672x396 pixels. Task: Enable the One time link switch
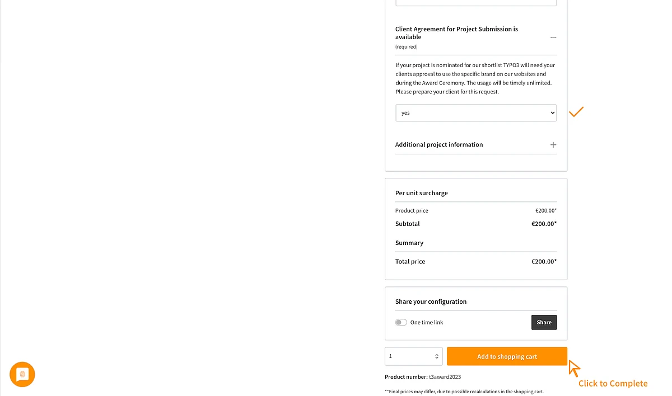401,322
